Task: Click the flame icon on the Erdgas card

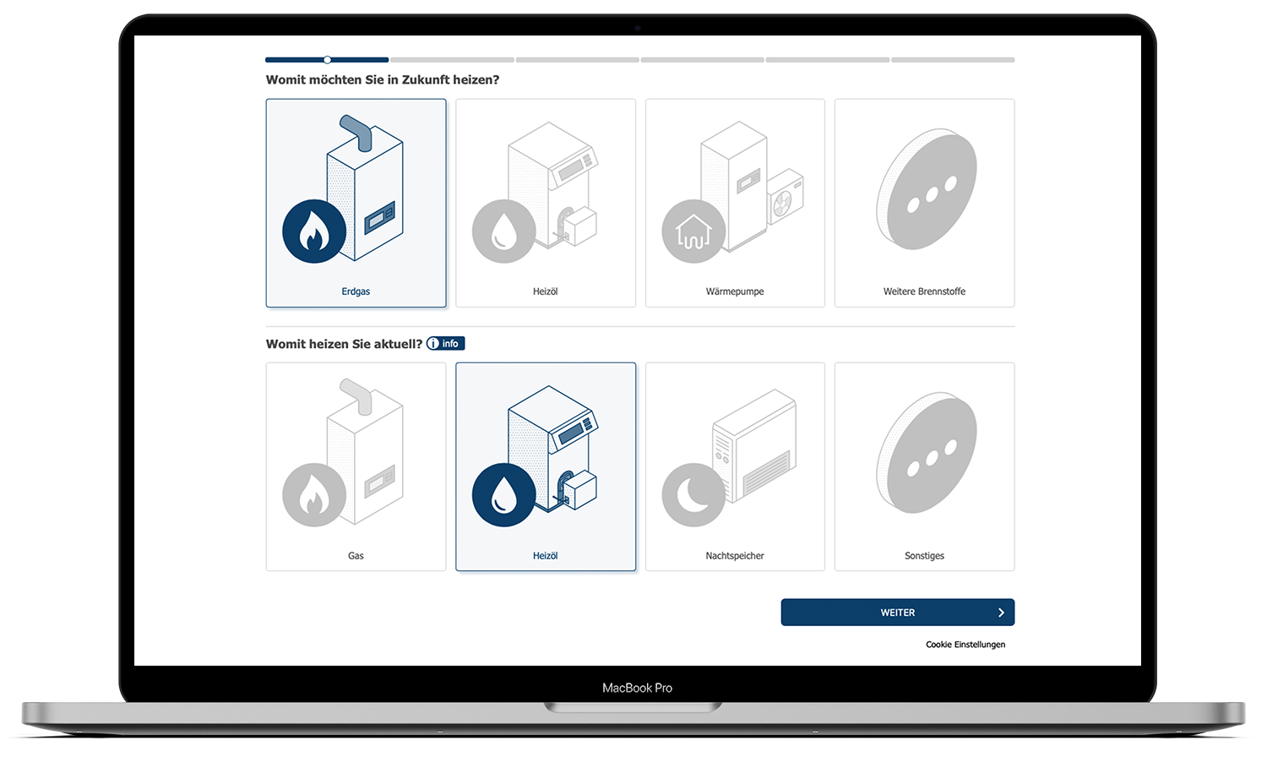Action: click(314, 231)
